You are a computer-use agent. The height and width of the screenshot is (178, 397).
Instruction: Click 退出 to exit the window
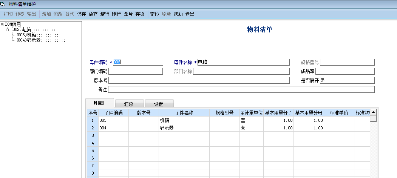point(190,14)
